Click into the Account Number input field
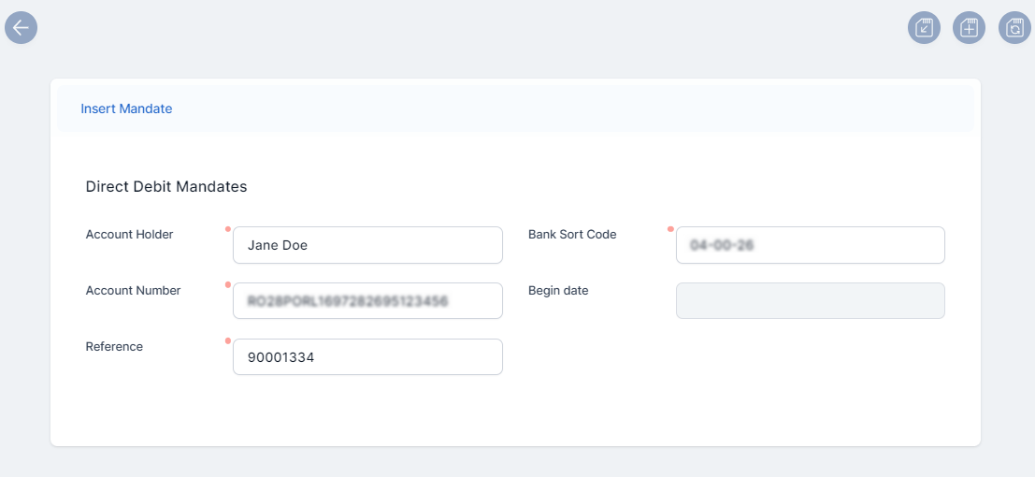Image resolution: width=1035 pixels, height=477 pixels. 367,301
